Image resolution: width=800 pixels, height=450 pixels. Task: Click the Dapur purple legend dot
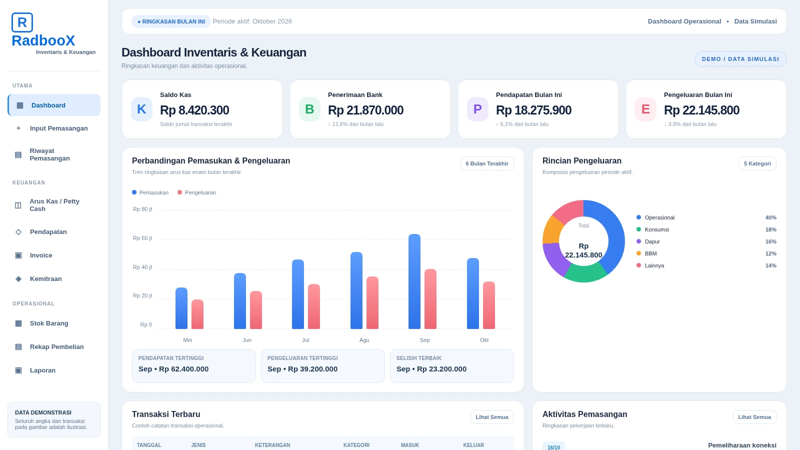coord(638,241)
